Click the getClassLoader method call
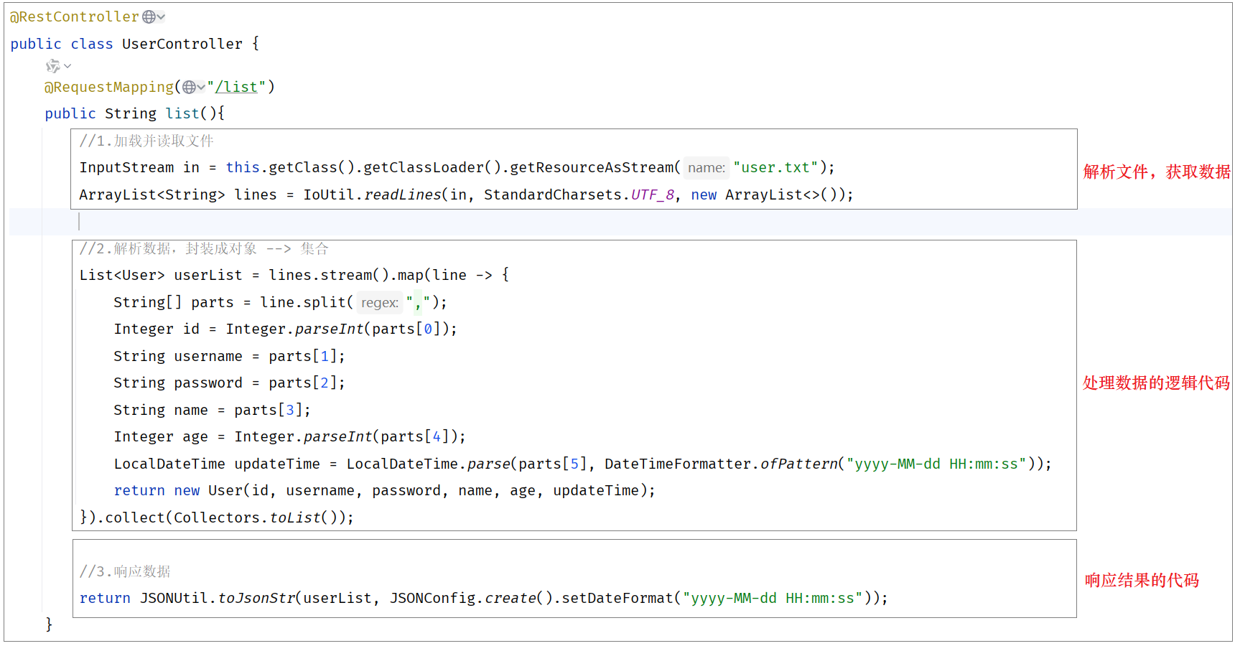Viewport: 1235px width, 646px height. 424,168
